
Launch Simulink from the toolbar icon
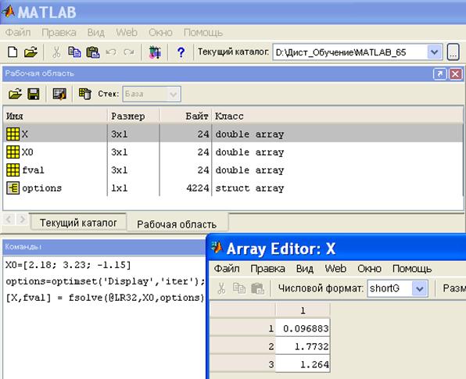point(155,52)
